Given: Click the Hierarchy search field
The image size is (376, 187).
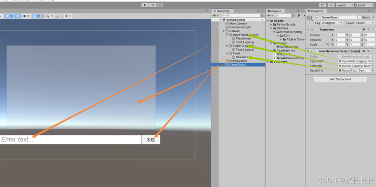Looking at the screenshot, I should coord(241,15).
